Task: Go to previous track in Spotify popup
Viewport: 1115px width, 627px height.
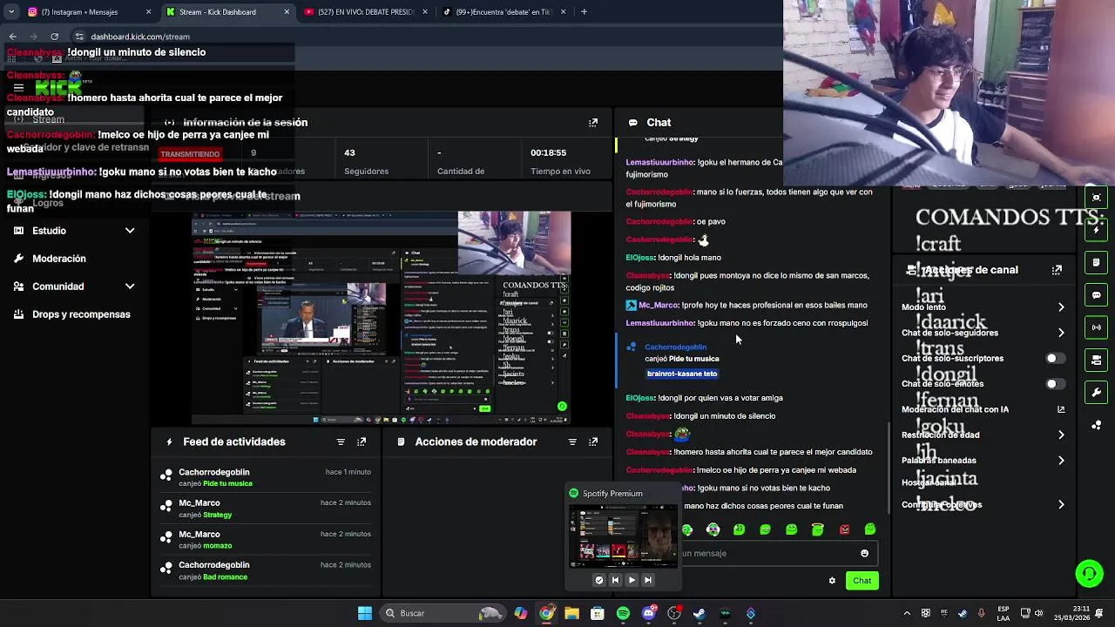Action: 615,580
